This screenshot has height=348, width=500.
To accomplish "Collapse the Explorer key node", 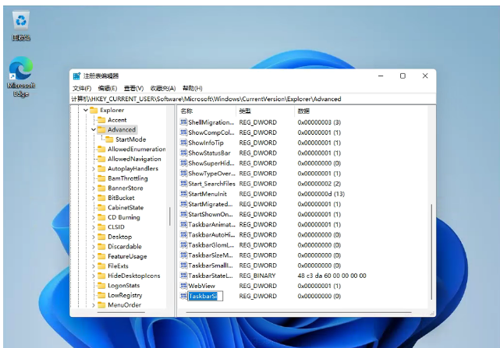I will point(83,111).
